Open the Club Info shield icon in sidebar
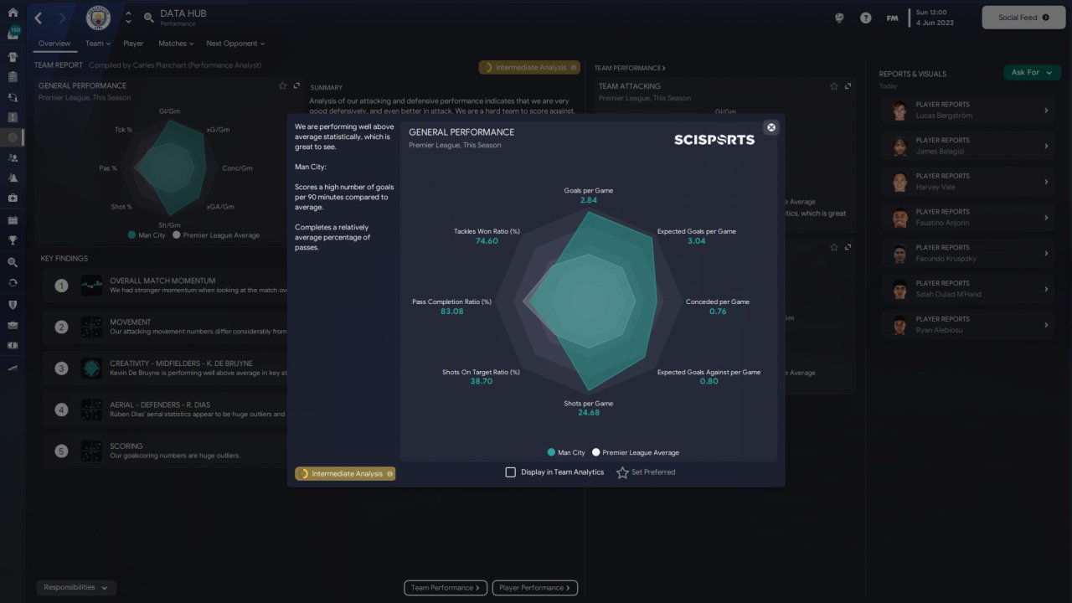 (13, 304)
